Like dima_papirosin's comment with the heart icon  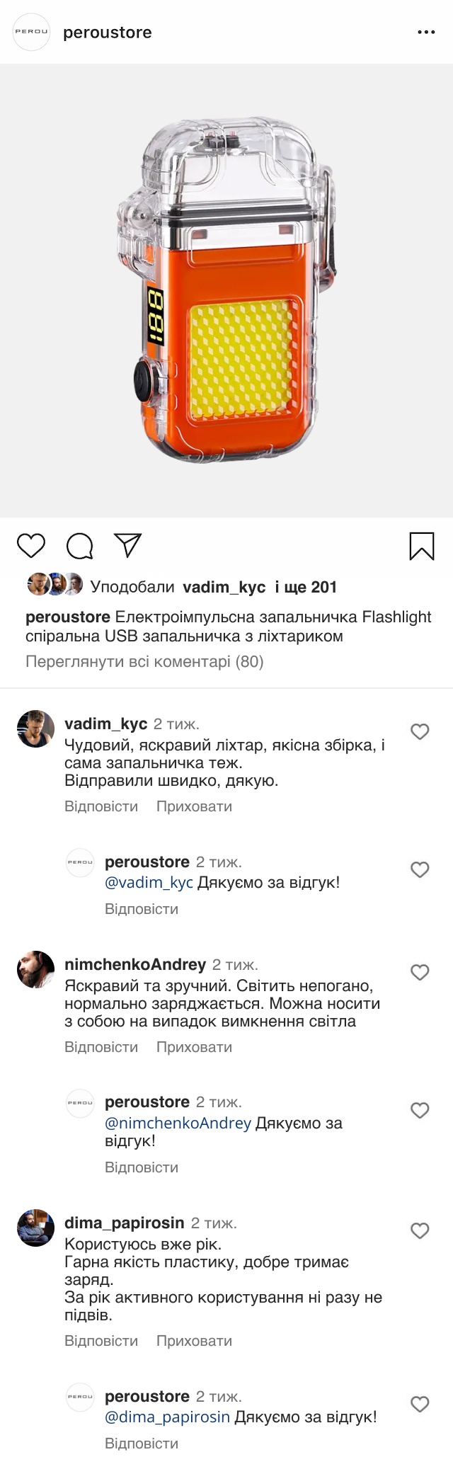pos(420,1230)
